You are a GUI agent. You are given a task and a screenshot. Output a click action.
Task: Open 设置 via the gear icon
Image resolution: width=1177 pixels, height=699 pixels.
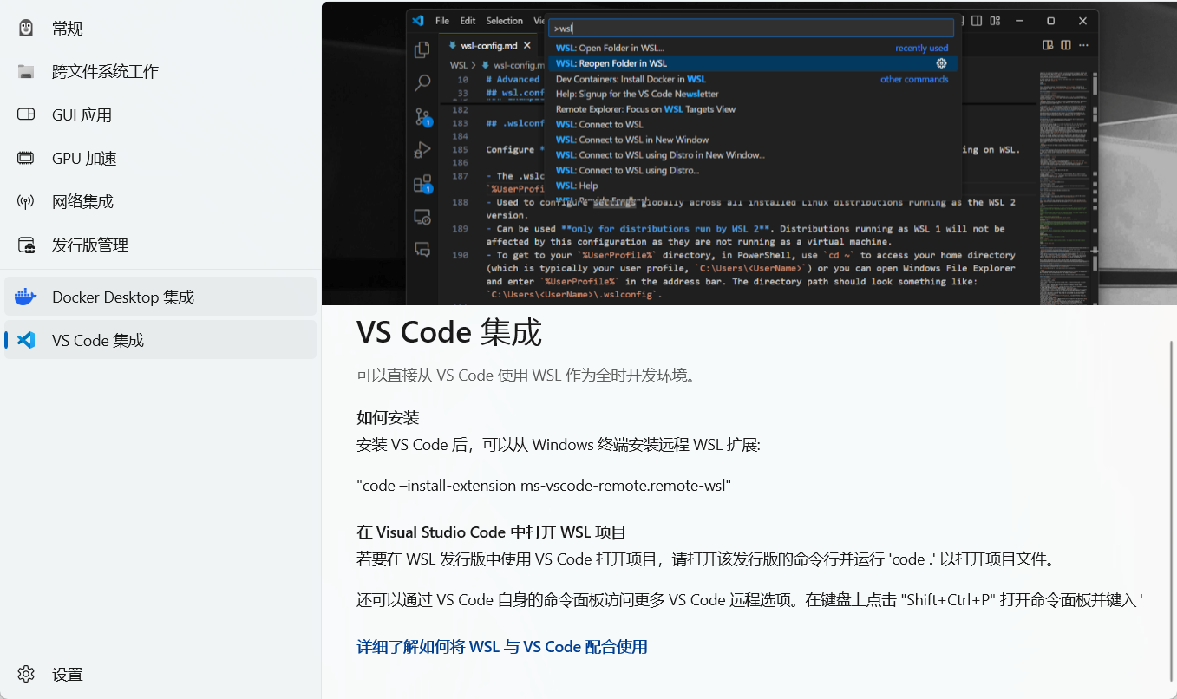click(26, 674)
